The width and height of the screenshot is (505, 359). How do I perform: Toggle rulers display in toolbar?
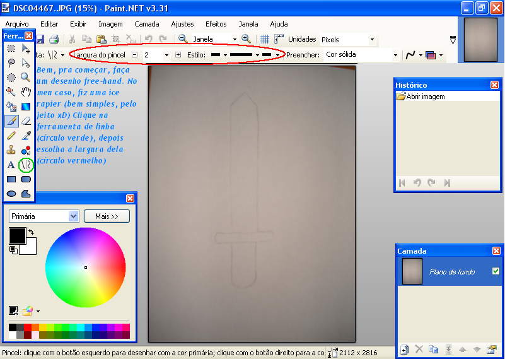pyautogui.click(x=279, y=39)
